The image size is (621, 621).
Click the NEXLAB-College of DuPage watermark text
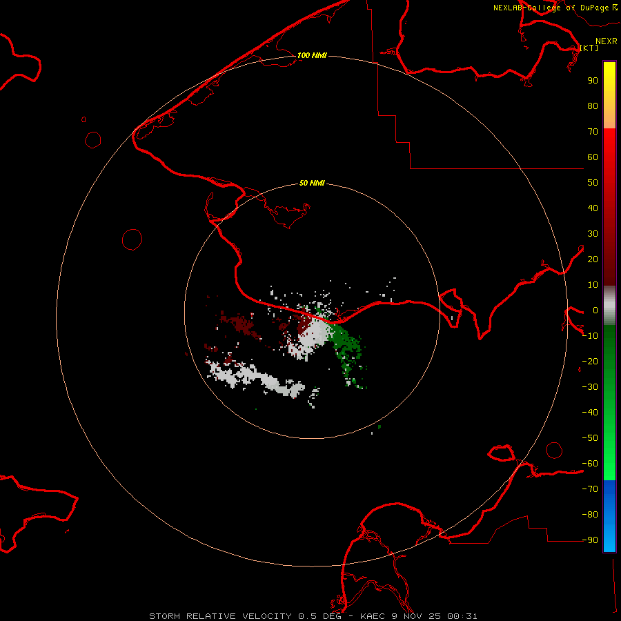click(555, 8)
